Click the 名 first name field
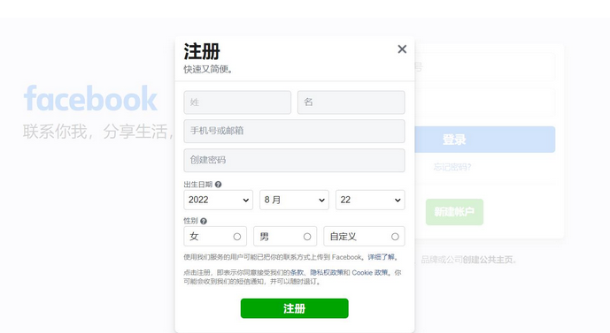This screenshot has height=333, width=610. click(x=351, y=102)
